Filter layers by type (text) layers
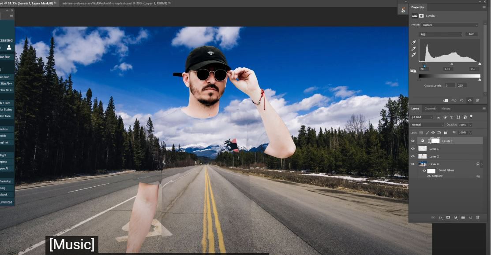Screen dimensions: 491x255 [452, 117]
